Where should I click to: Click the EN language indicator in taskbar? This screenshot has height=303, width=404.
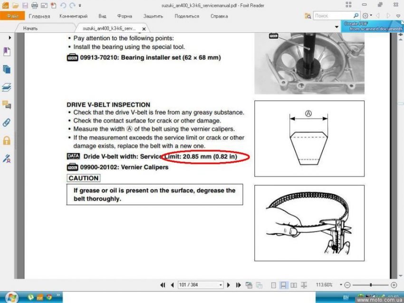346,297
